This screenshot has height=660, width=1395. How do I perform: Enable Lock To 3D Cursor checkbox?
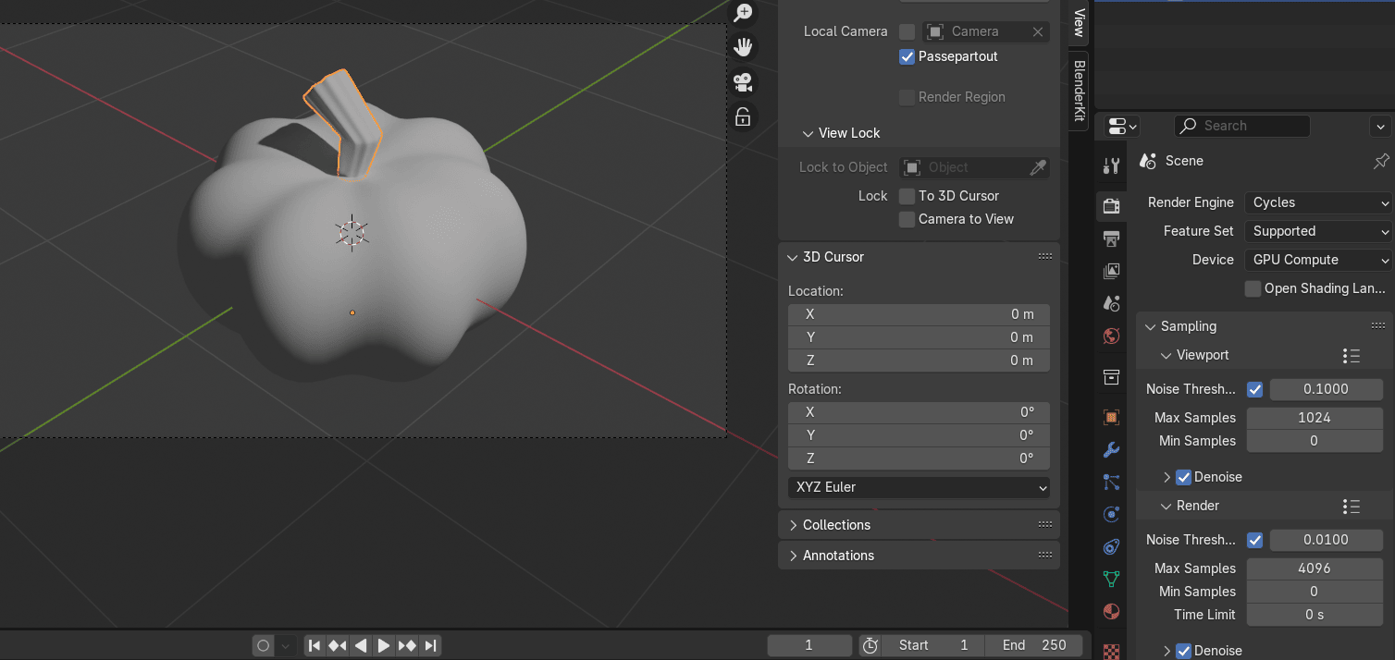[907, 196]
